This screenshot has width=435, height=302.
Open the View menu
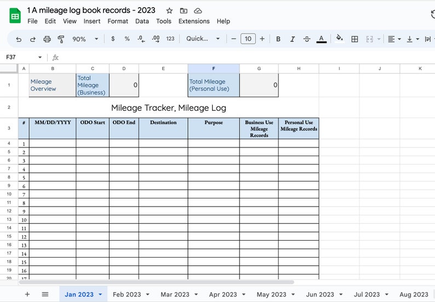70,21
